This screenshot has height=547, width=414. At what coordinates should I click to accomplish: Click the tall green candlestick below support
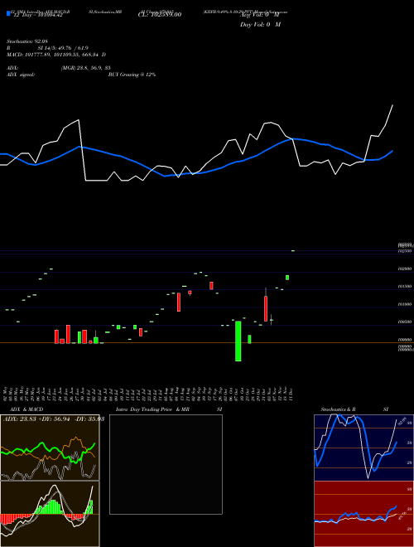coord(238,341)
